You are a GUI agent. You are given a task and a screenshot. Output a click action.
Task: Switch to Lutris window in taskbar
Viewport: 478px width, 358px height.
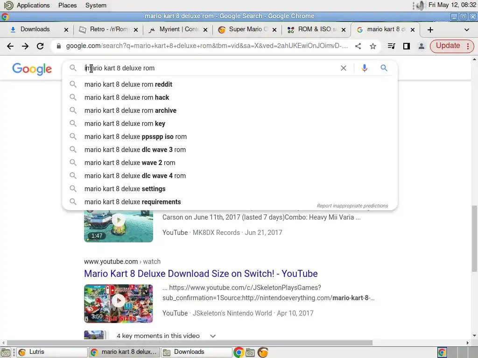tap(52, 352)
